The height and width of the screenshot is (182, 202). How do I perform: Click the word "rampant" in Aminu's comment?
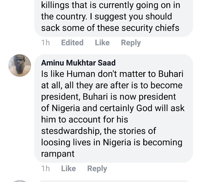[58, 154]
